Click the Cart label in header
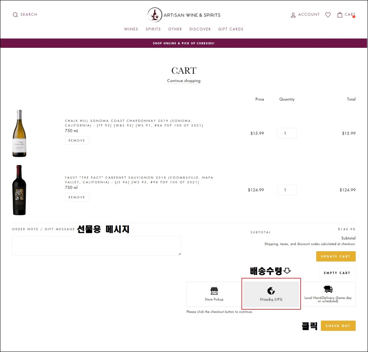Viewport: 368px width, 352px height. [350, 15]
